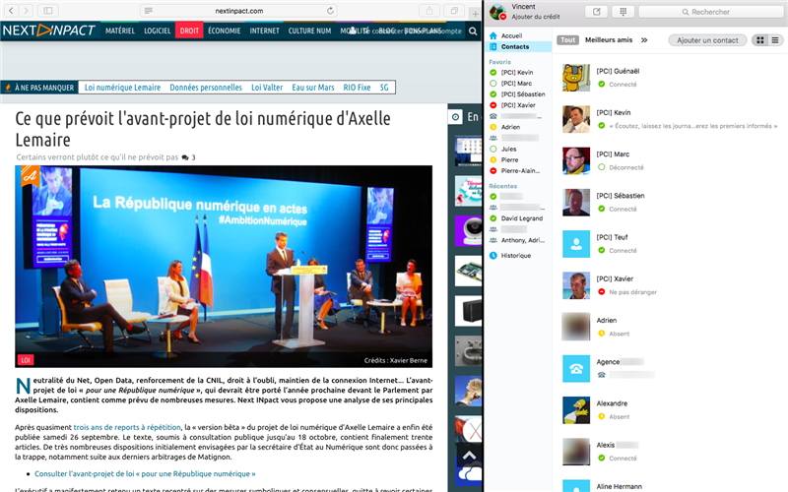Viewport: 788px width, 492px height.
Task: Open the DROIT menu section
Action: [190, 31]
